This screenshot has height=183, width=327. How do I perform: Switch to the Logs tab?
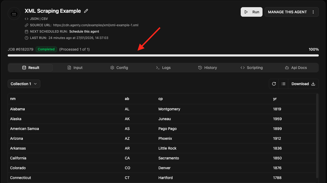coord(163,68)
